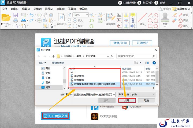The width and height of the screenshot is (193, 128).
Task: Click the 开通VIP button
Action: coord(142,43)
